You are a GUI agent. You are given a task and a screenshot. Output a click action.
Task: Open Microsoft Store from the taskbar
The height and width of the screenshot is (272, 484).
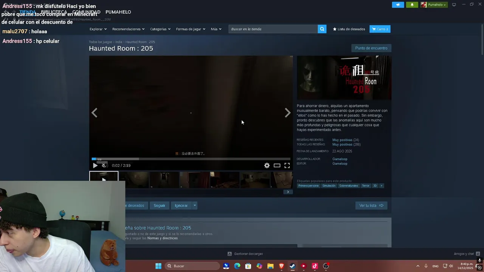(x=248, y=266)
